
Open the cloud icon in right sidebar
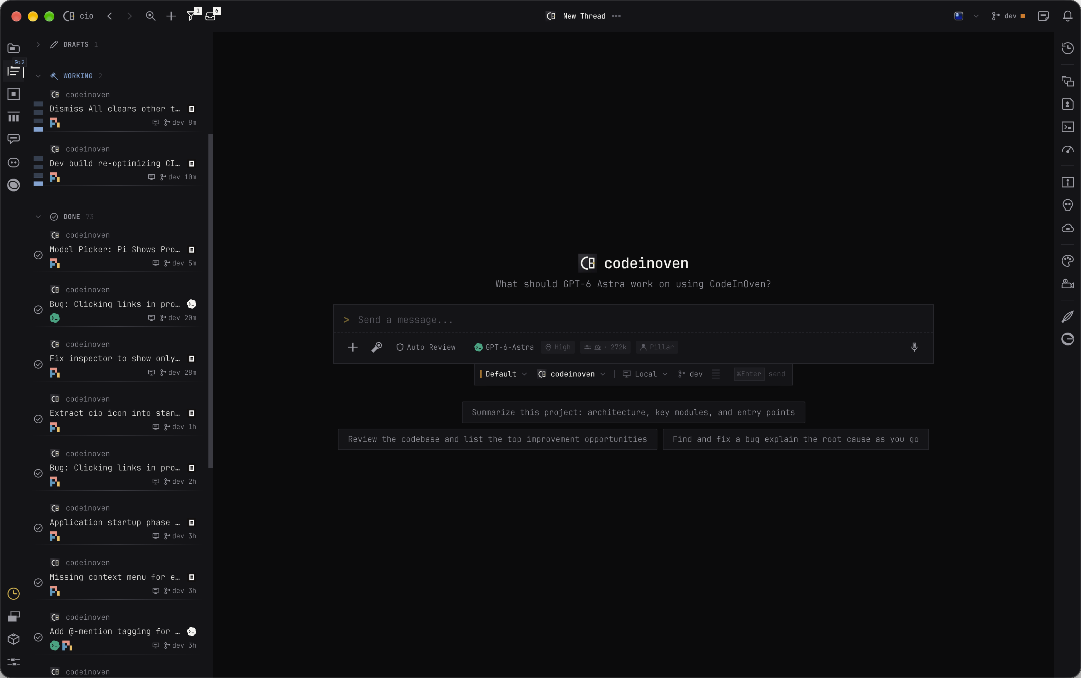(1067, 228)
